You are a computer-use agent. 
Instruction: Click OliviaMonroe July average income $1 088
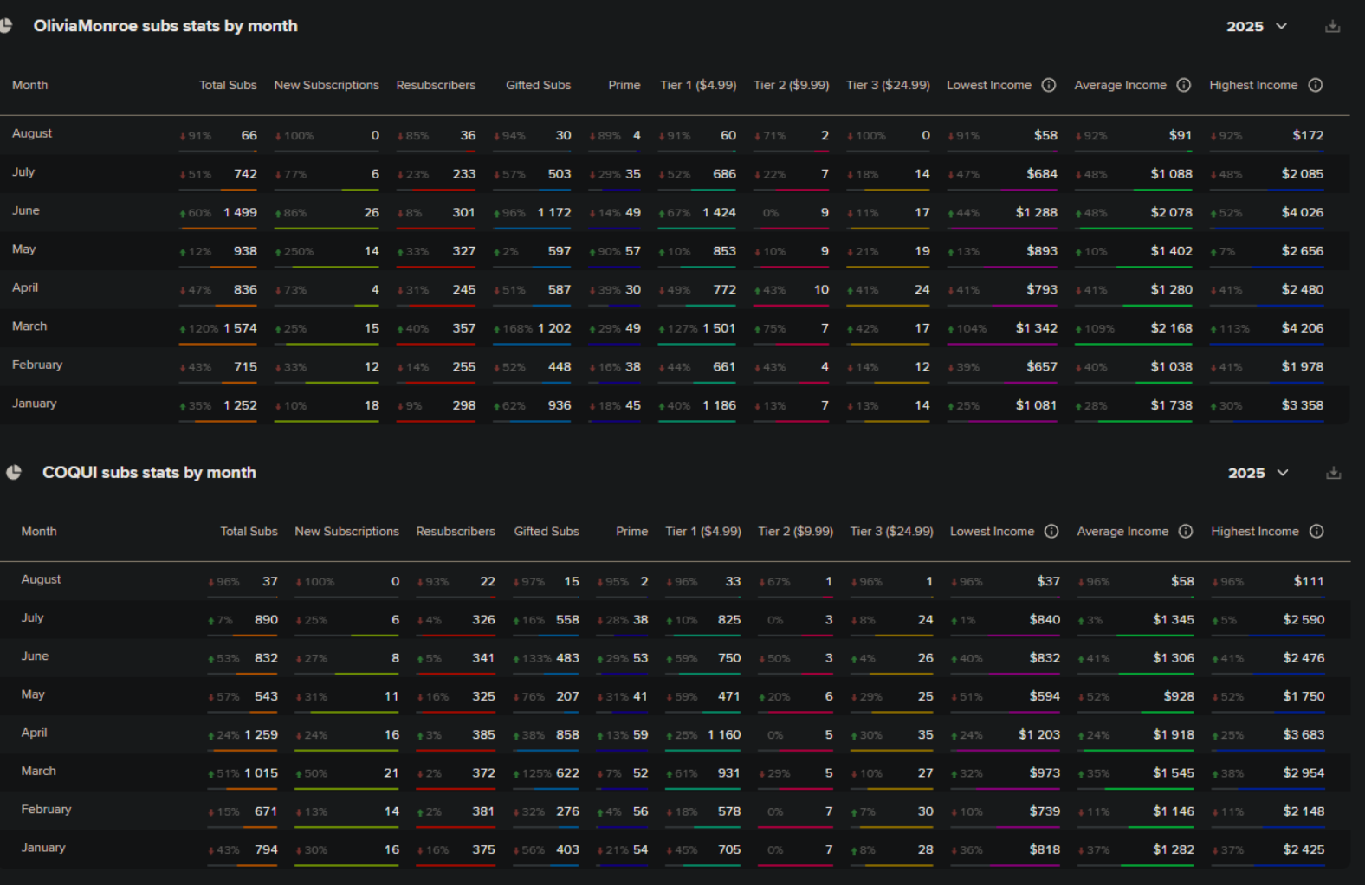pos(1171,174)
